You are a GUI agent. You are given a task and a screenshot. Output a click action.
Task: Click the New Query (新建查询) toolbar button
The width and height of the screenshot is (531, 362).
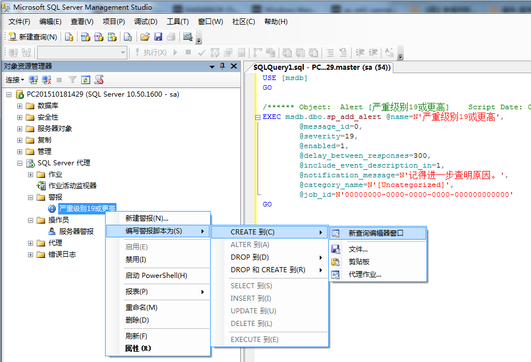point(33,37)
